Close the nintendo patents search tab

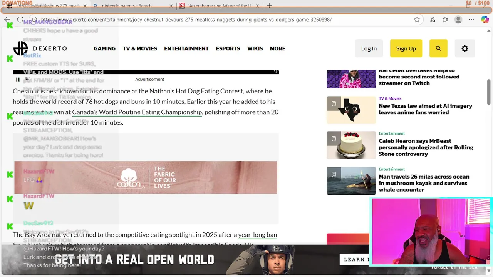point(171,6)
